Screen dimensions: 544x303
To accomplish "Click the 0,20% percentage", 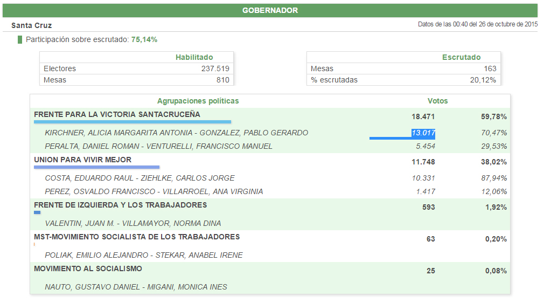I will (x=496, y=239).
